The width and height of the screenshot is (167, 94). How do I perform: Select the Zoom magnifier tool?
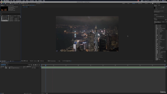pyautogui.click(x=7, y=3)
